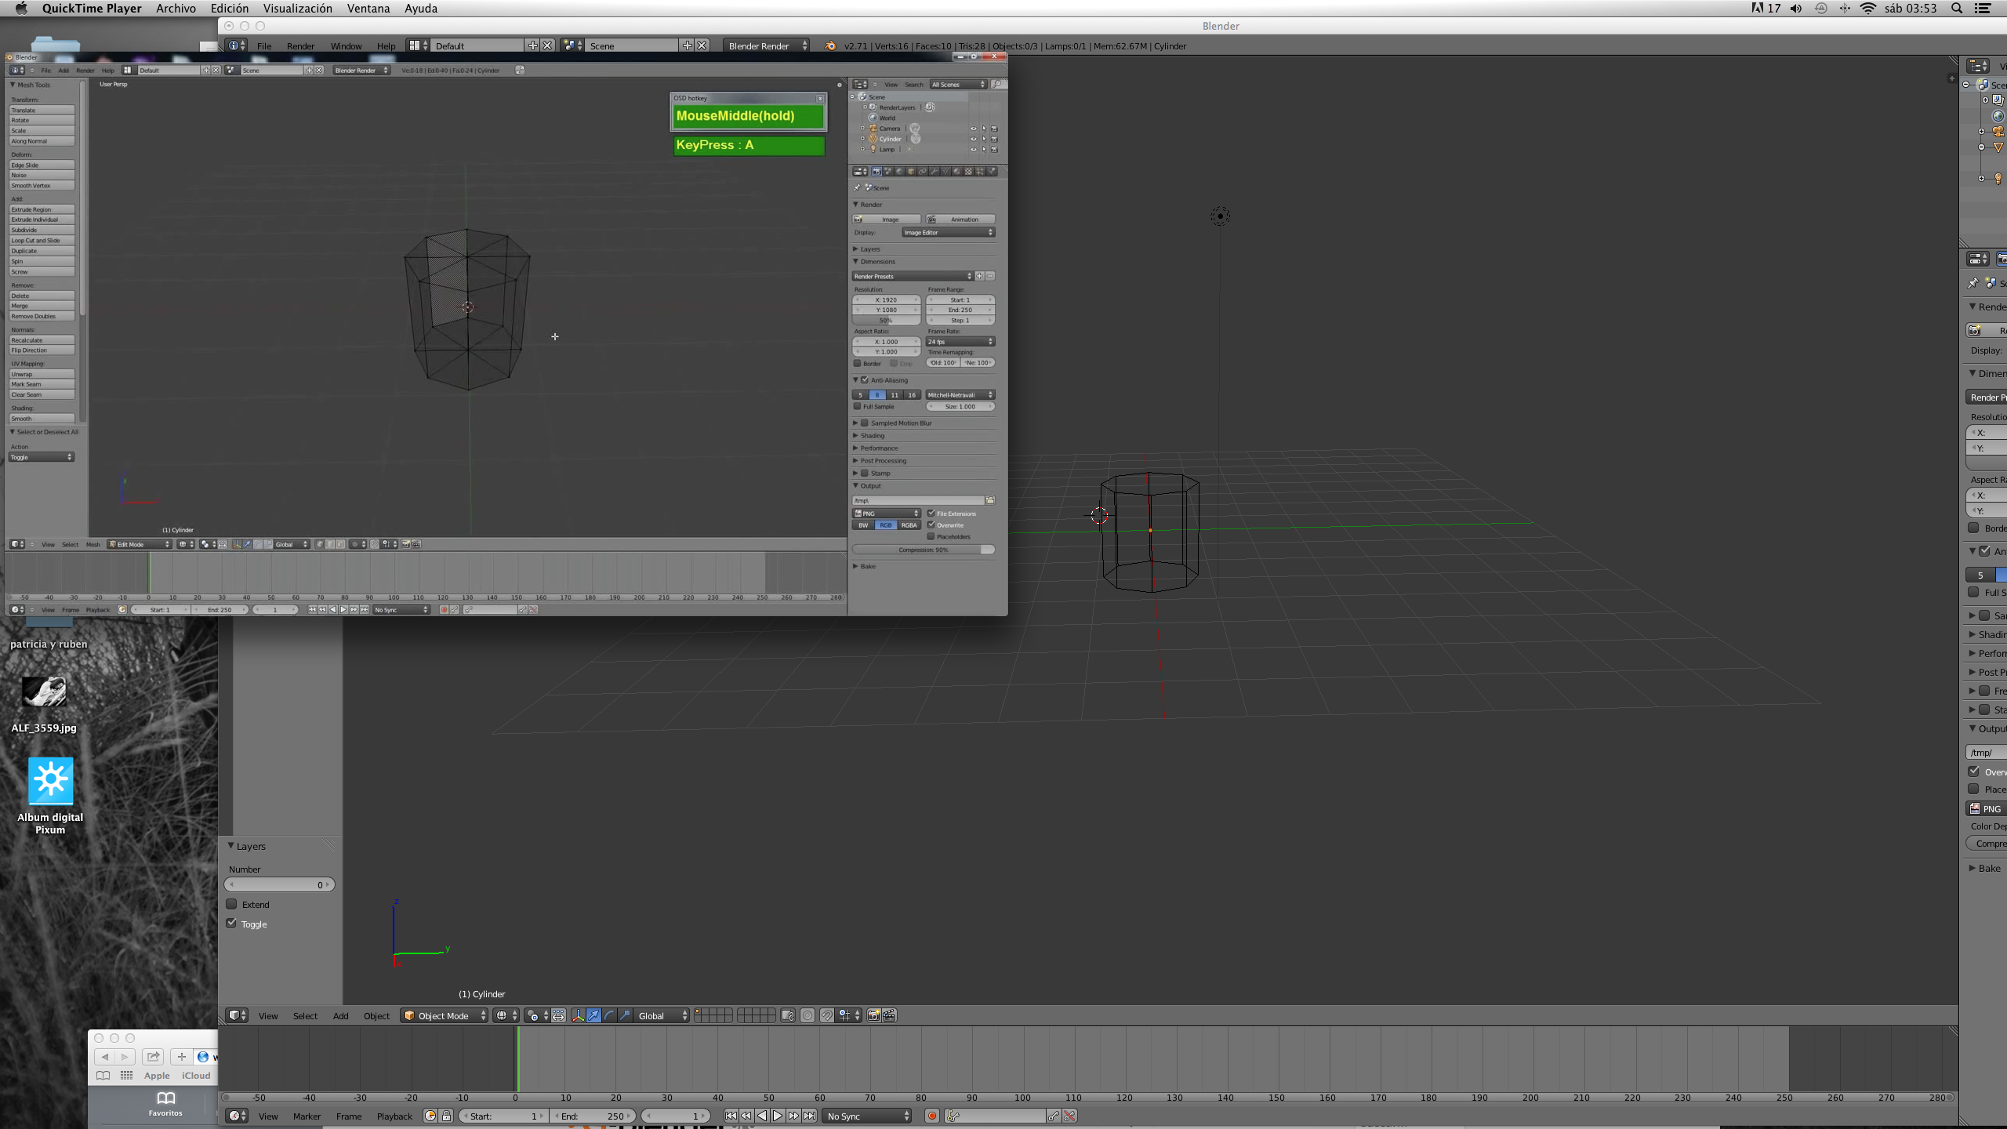Image resolution: width=2007 pixels, height=1129 pixels.
Task: Toggle the Anti-Aliasing checkbox in inner window
Action: [x=865, y=380]
